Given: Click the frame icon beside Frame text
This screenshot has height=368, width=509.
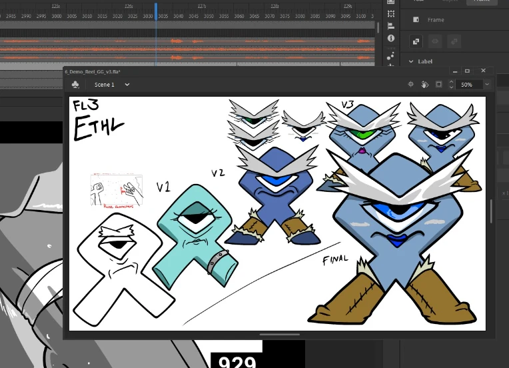Looking at the screenshot, I should point(416,19).
